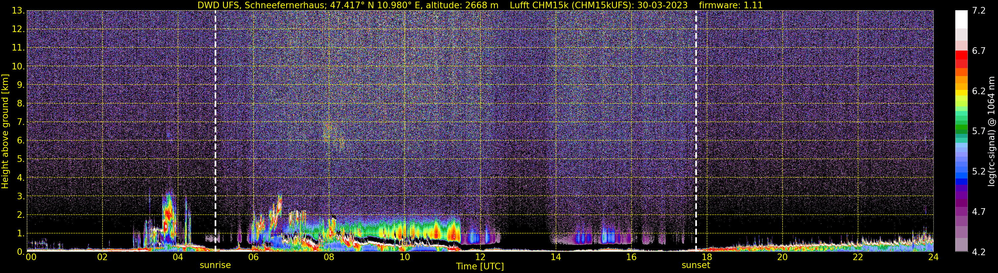Click the '6.2' colorbar value
The width and height of the screenshot is (998, 273).
point(979,91)
